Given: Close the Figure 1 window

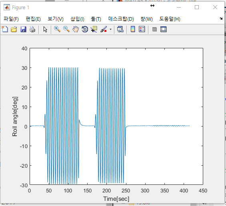Looking at the screenshot, I should [215, 7].
